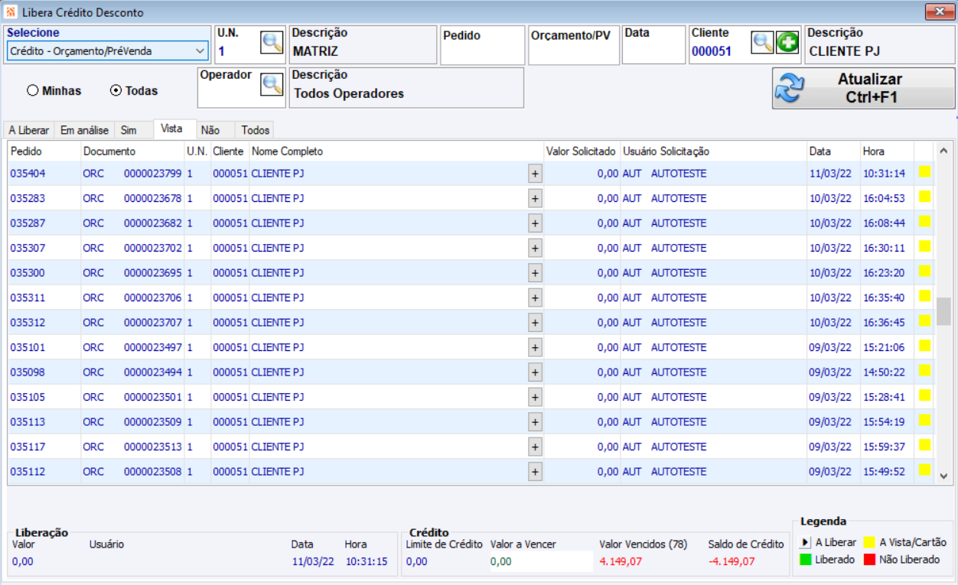The image size is (958, 585).
Task: Click the scroll down arrow of the list
Action: point(943,476)
